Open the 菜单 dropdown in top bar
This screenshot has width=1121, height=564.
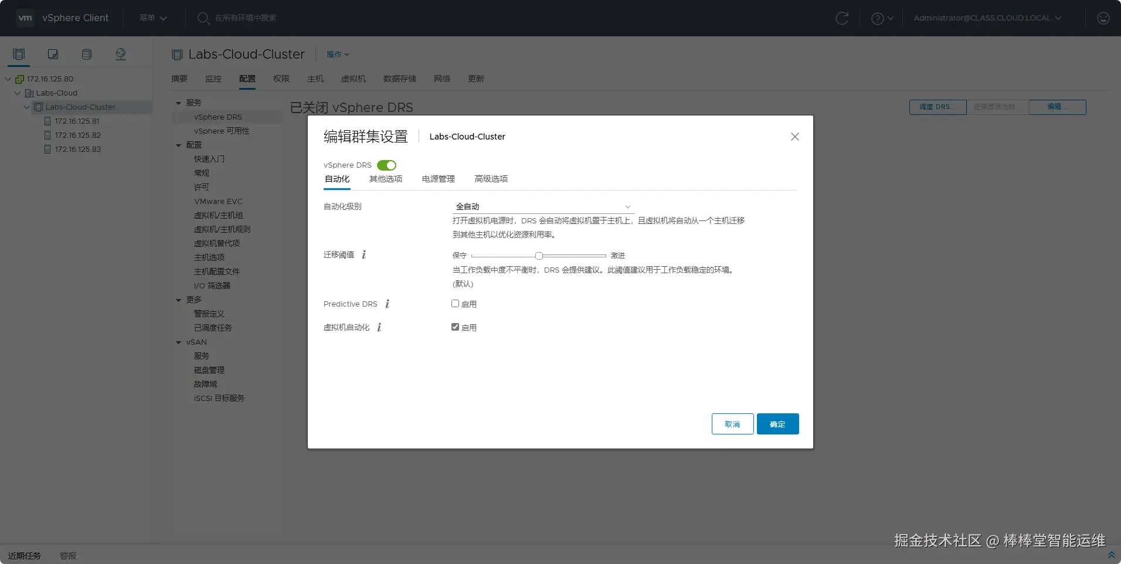tap(153, 18)
